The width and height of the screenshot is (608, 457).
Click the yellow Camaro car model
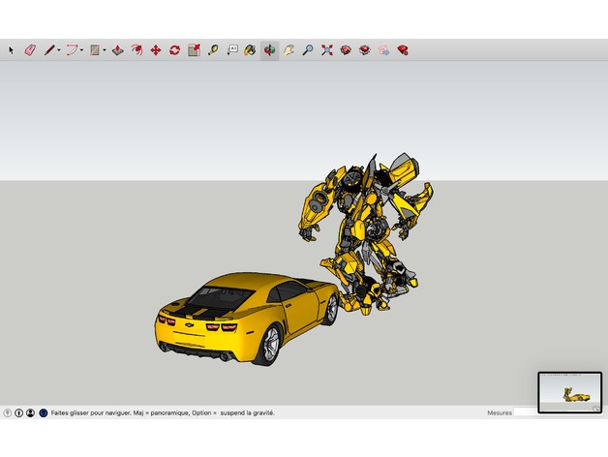[x=247, y=319]
